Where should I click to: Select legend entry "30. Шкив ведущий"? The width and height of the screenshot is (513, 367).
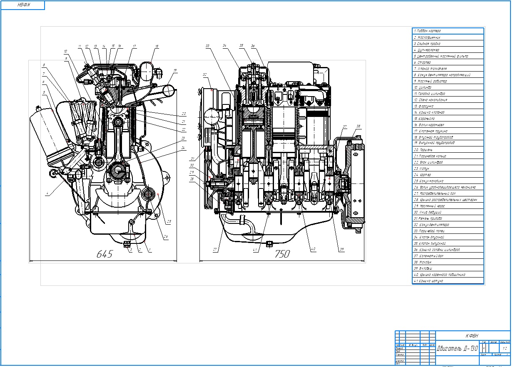click(x=448, y=212)
